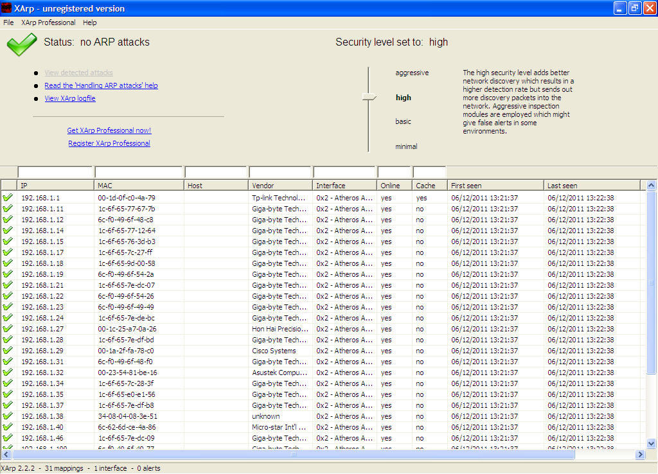Select the status icon of row 192.168.1.14
Image resolution: width=658 pixels, height=474 pixels.
click(x=8, y=230)
